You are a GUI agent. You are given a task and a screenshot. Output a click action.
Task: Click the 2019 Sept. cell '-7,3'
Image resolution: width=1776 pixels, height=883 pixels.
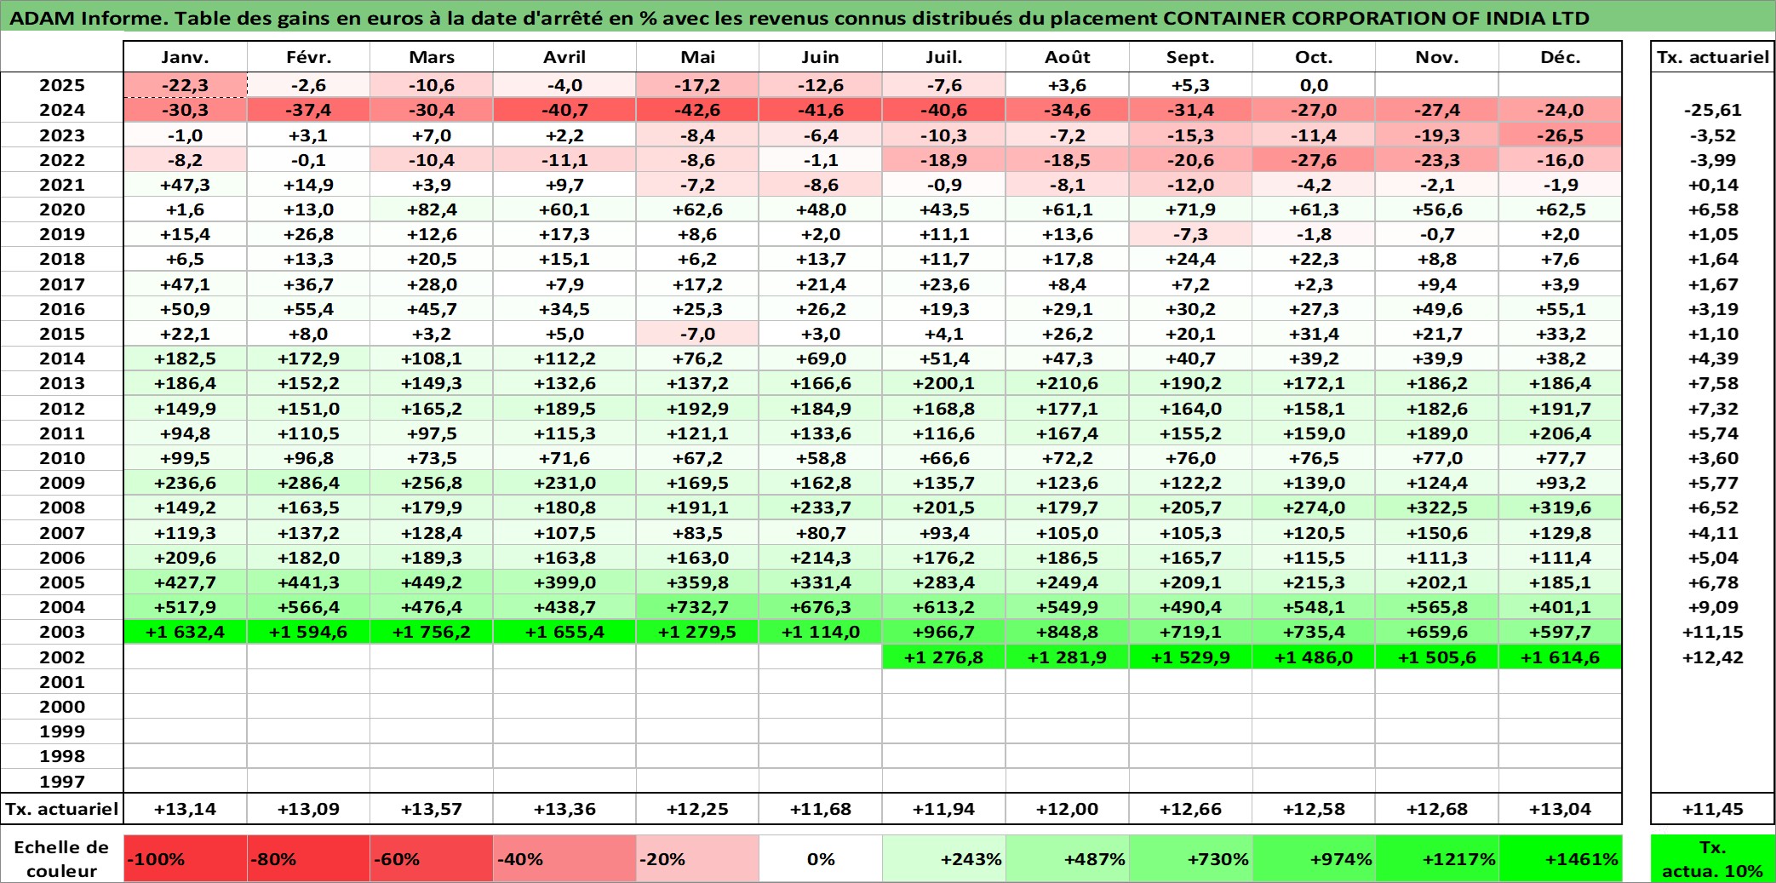click(1190, 234)
